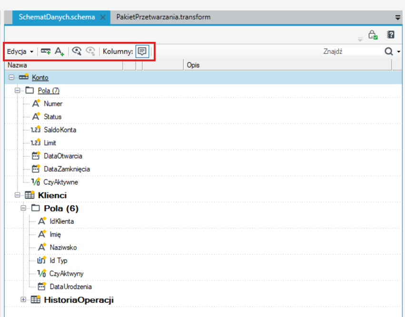Click the Opis column header
405x317 pixels.
pyautogui.click(x=288, y=65)
